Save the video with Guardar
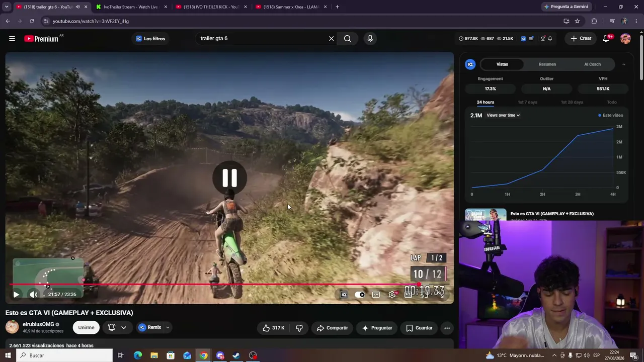This screenshot has height=362, width=644. 419,328
